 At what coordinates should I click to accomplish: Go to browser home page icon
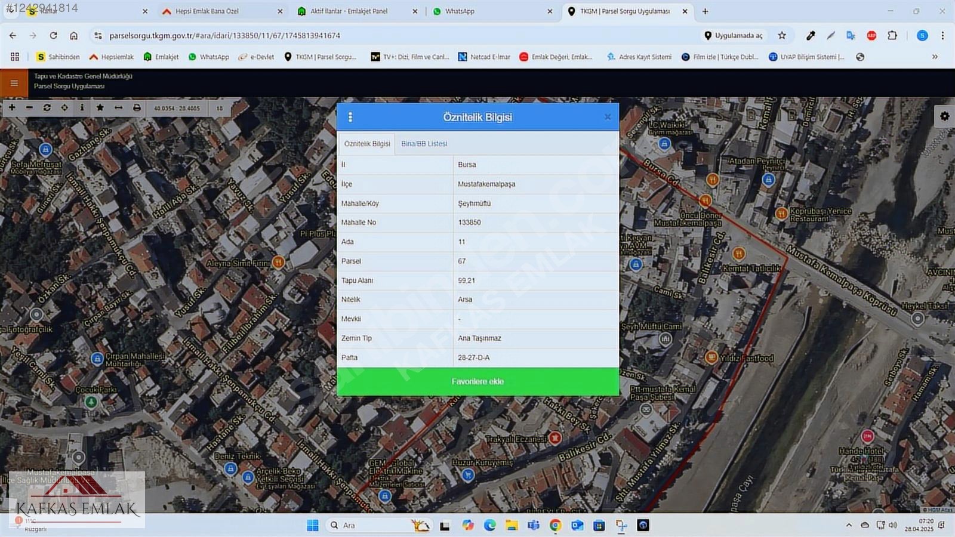pyautogui.click(x=73, y=36)
